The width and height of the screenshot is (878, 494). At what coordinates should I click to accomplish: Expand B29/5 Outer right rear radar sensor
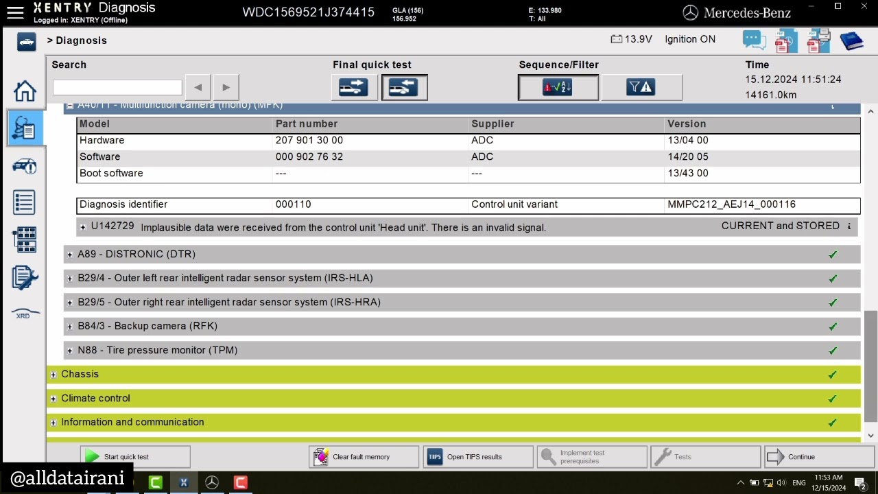point(70,303)
